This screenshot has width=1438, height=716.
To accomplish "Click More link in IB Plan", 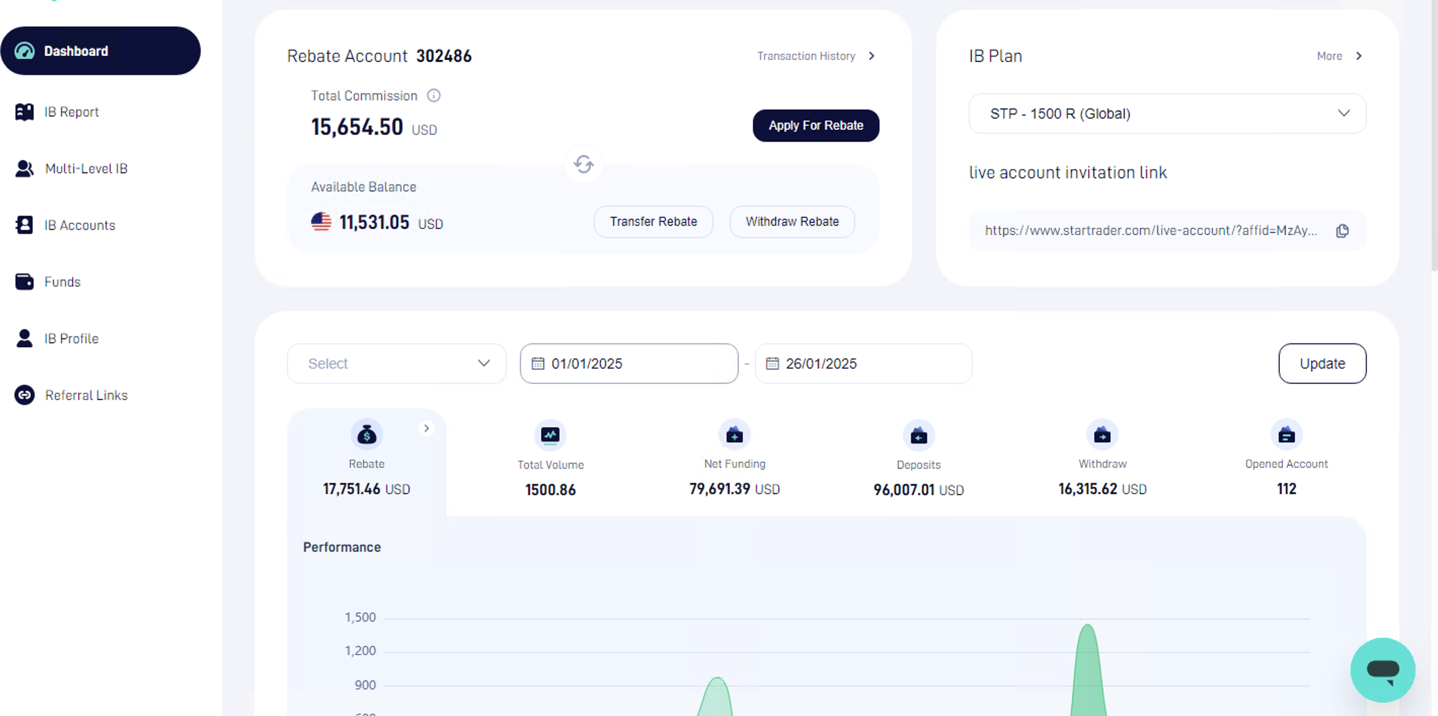I will pyautogui.click(x=1329, y=56).
